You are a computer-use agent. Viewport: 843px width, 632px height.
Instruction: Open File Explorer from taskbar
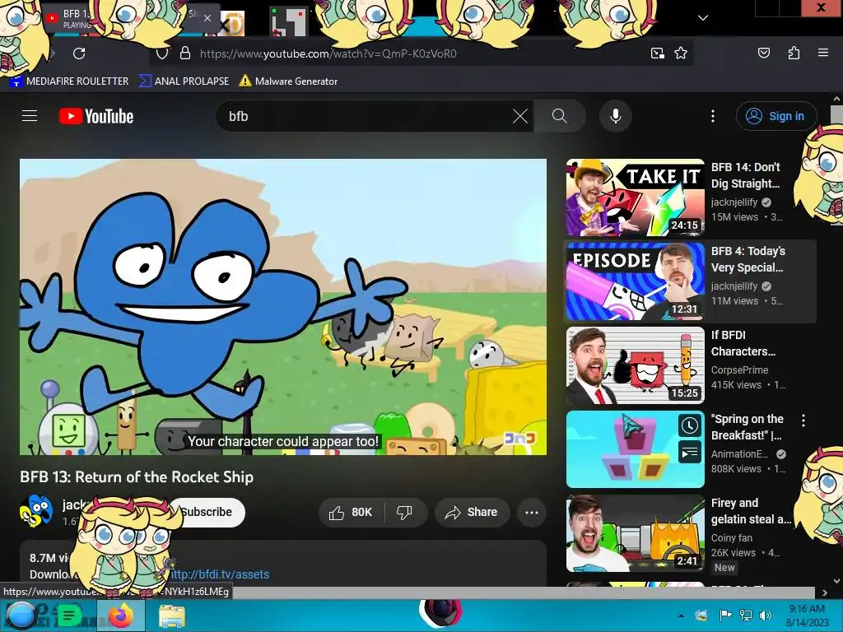(172, 616)
